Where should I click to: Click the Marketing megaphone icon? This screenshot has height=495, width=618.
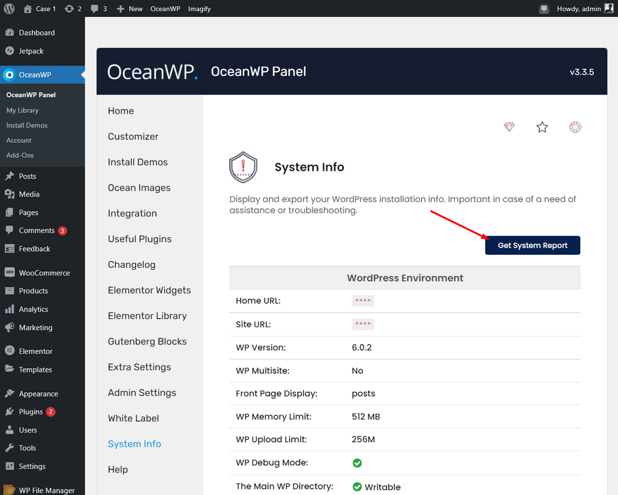coord(9,327)
